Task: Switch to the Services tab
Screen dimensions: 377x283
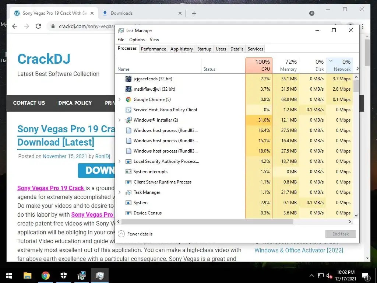Action: point(256,49)
